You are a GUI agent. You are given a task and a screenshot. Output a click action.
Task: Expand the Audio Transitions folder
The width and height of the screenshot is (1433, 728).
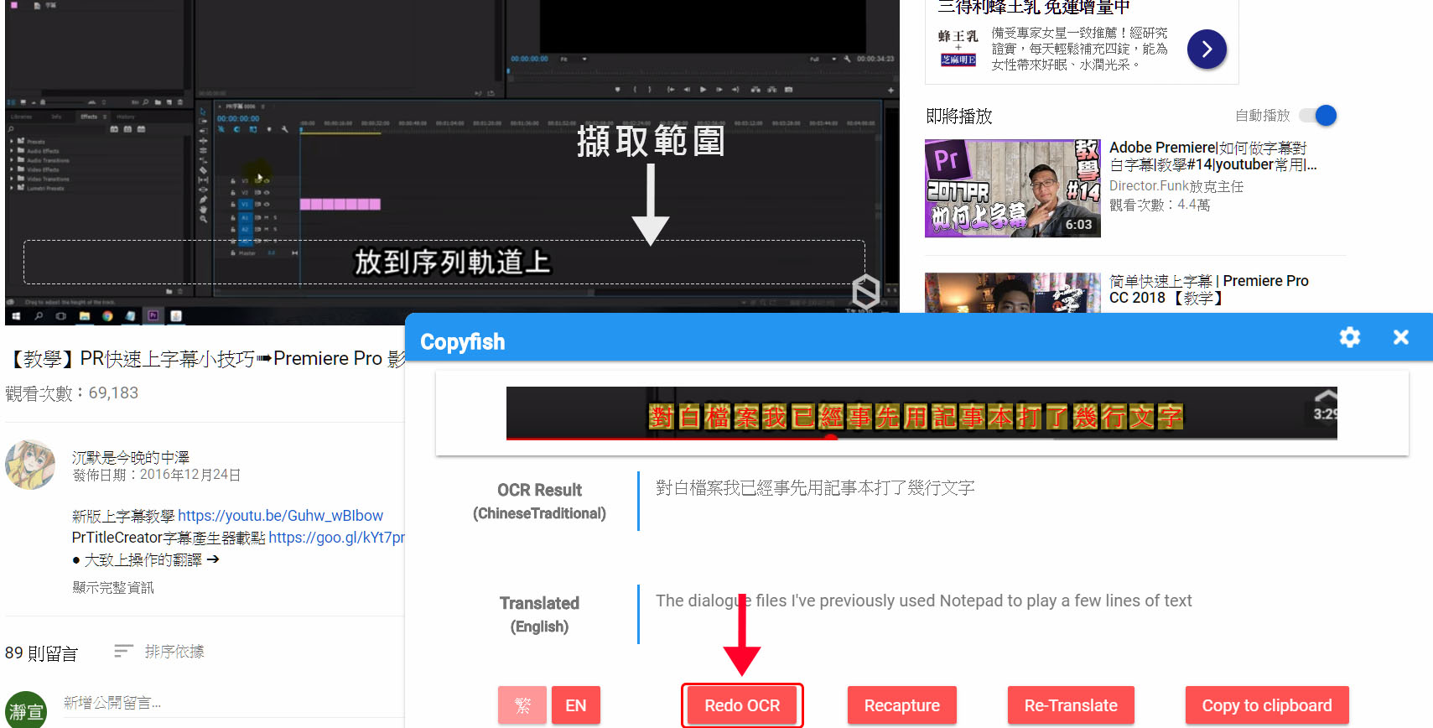(x=11, y=160)
